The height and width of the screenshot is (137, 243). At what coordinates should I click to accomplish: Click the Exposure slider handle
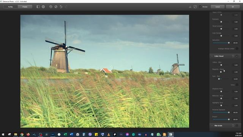pos(221,22)
